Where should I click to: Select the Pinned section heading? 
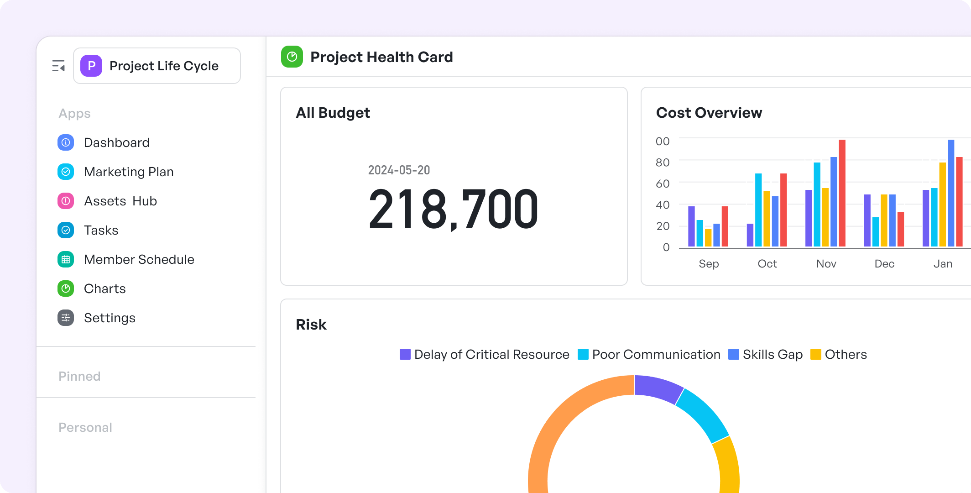(x=79, y=376)
